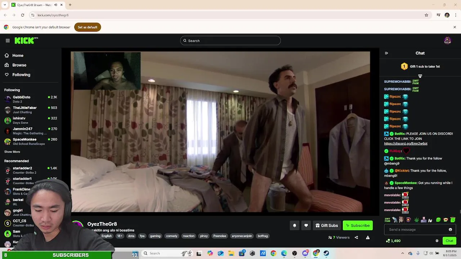Open Steam from the taskbar
This screenshot has width=461, height=259.
click(x=326, y=253)
